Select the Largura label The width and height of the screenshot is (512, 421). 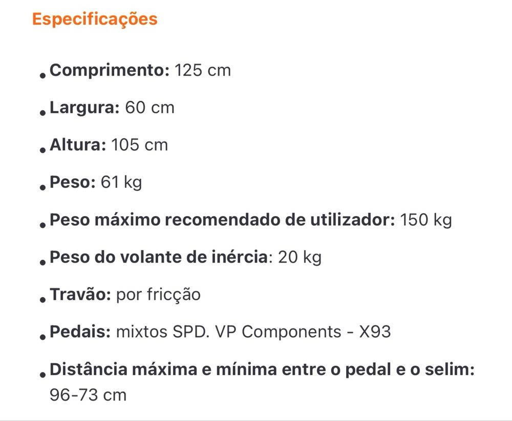click(x=84, y=108)
